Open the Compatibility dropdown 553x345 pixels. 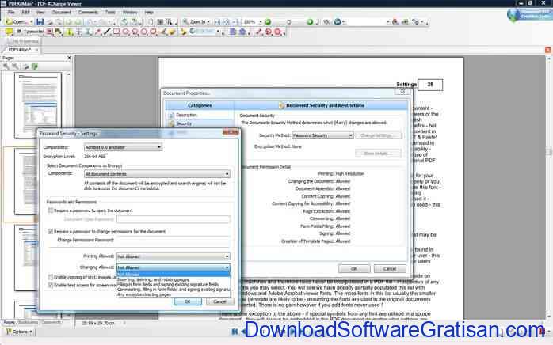click(x=123, y=147)
